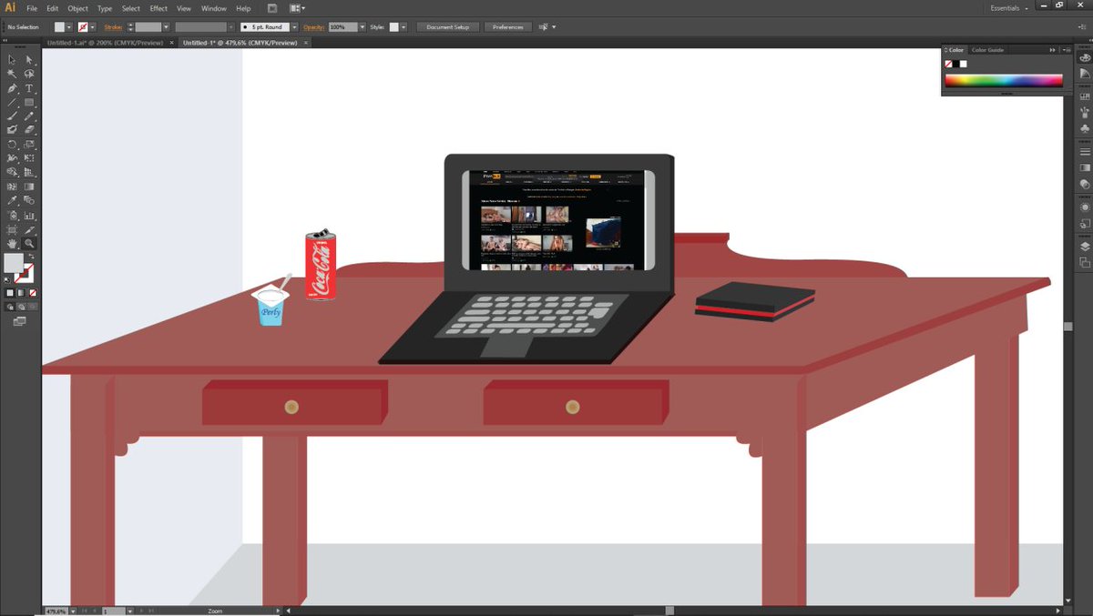Select the Artboard tool
This screenshot has width=1093, height=616.
click(12, 229)
